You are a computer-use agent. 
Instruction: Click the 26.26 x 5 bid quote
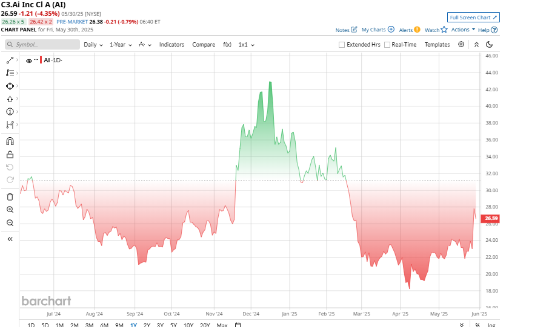coord(13,22)
